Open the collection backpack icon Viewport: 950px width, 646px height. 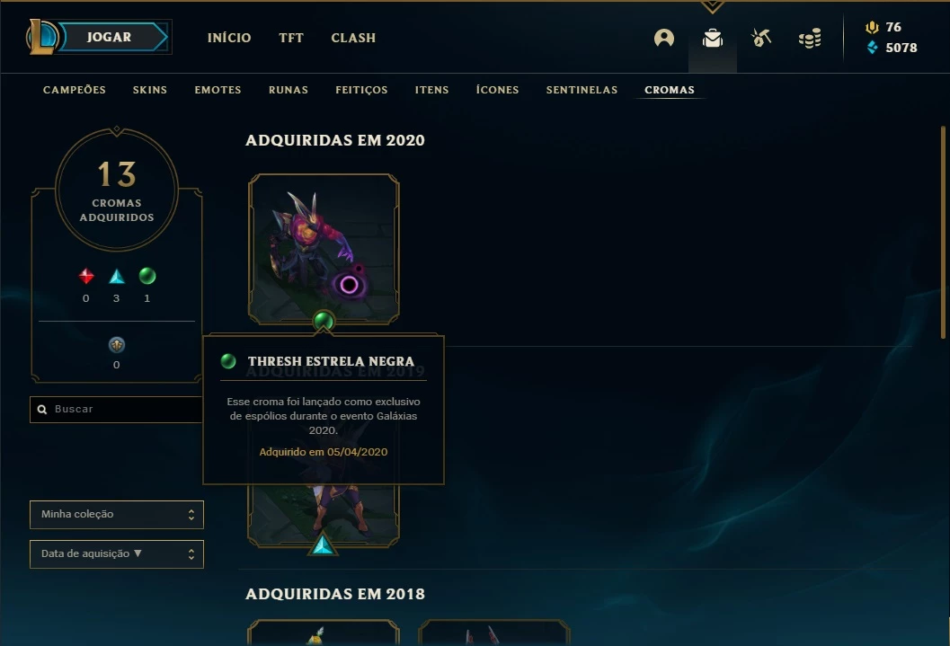(x=713, y=38)
